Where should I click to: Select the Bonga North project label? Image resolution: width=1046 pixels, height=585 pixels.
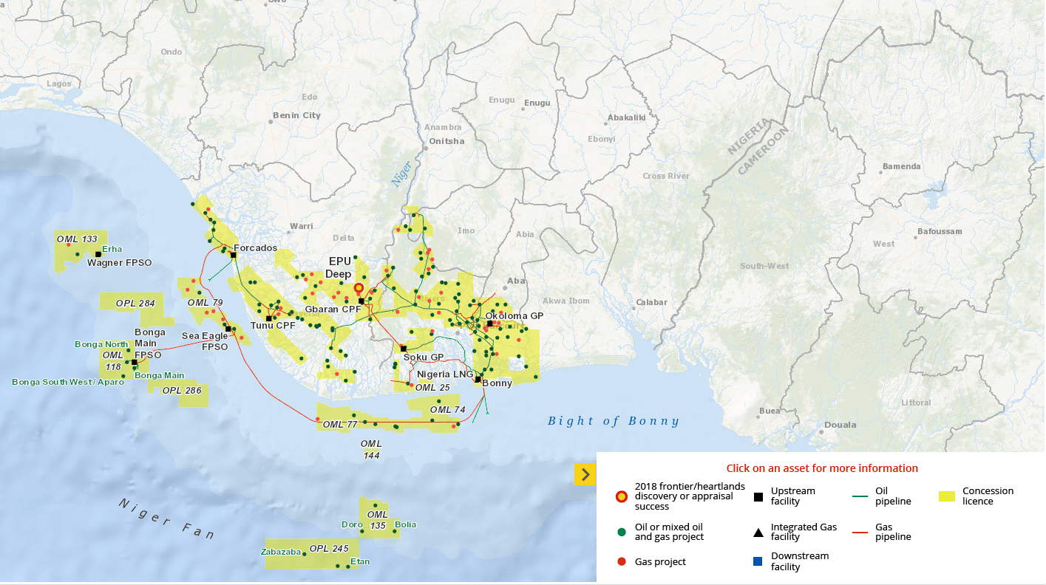click(101, 343)
